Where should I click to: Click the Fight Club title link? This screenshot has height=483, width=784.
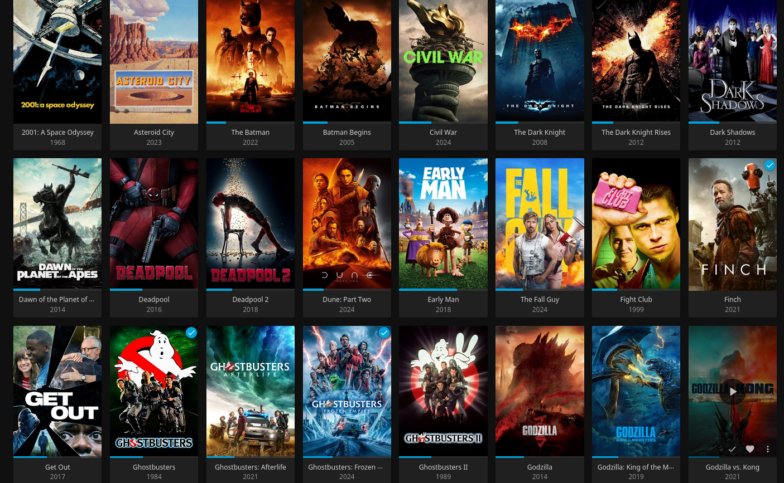[x=636, y=300]
